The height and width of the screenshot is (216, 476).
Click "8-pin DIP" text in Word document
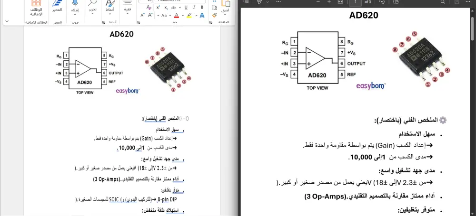click(x=167, y=200)
